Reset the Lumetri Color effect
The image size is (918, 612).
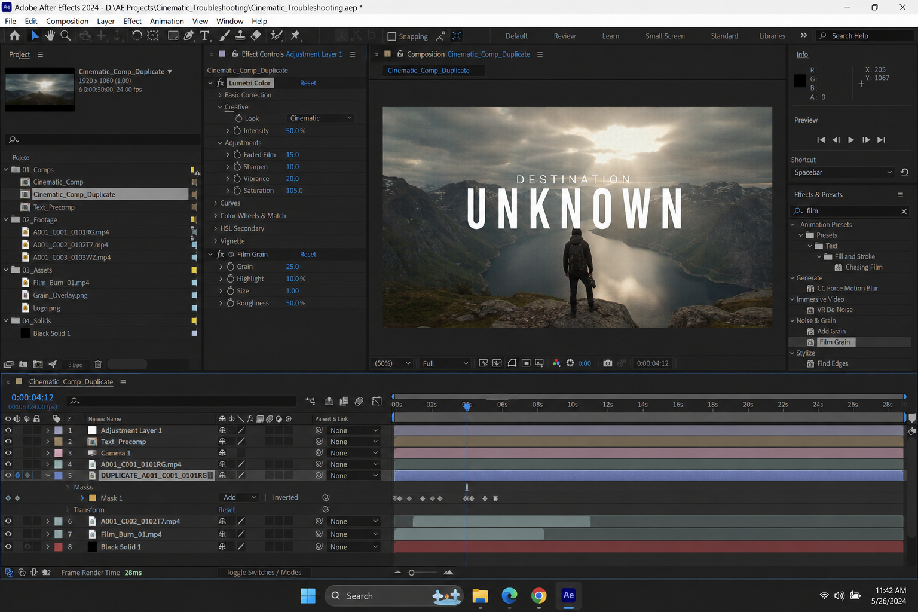pos(308,83)
